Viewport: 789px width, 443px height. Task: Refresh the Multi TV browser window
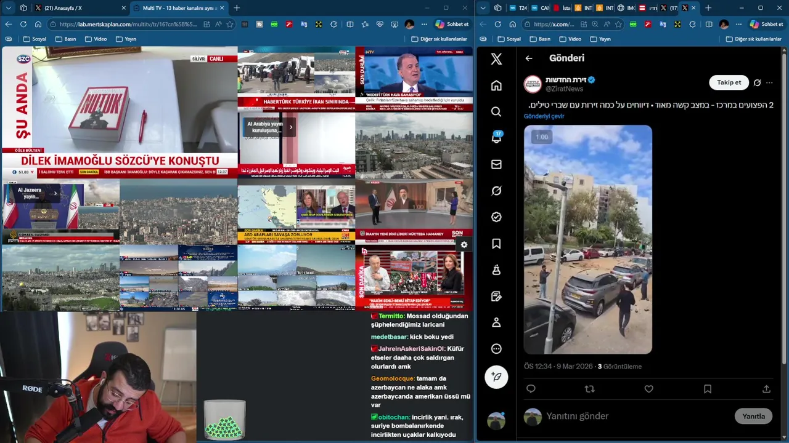pos(23,24)
